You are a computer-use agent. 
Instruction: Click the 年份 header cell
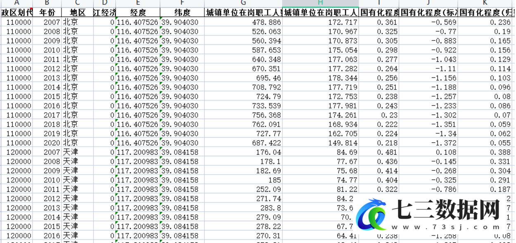pos(47,12)
